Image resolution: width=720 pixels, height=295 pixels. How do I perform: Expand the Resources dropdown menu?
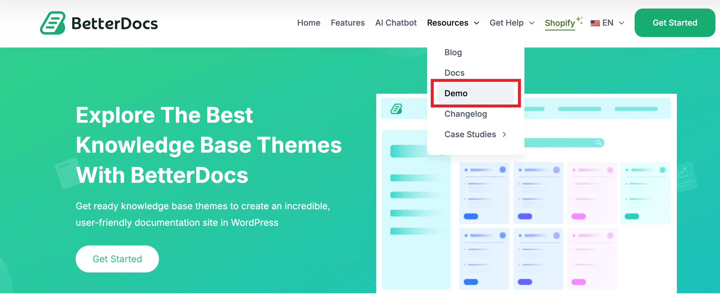(453, 23)
